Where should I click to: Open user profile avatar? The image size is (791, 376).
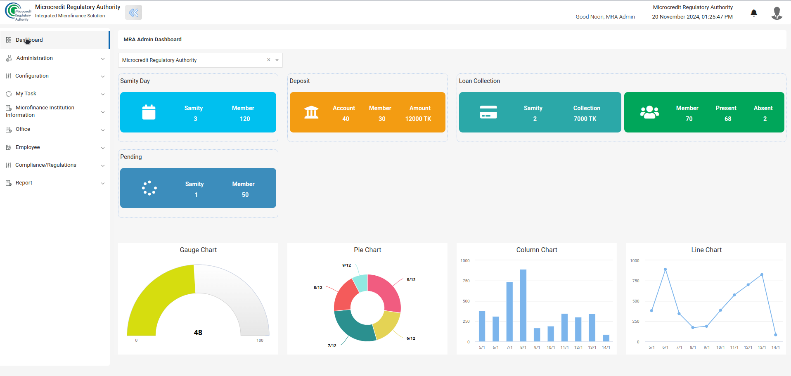click(777, 13)
